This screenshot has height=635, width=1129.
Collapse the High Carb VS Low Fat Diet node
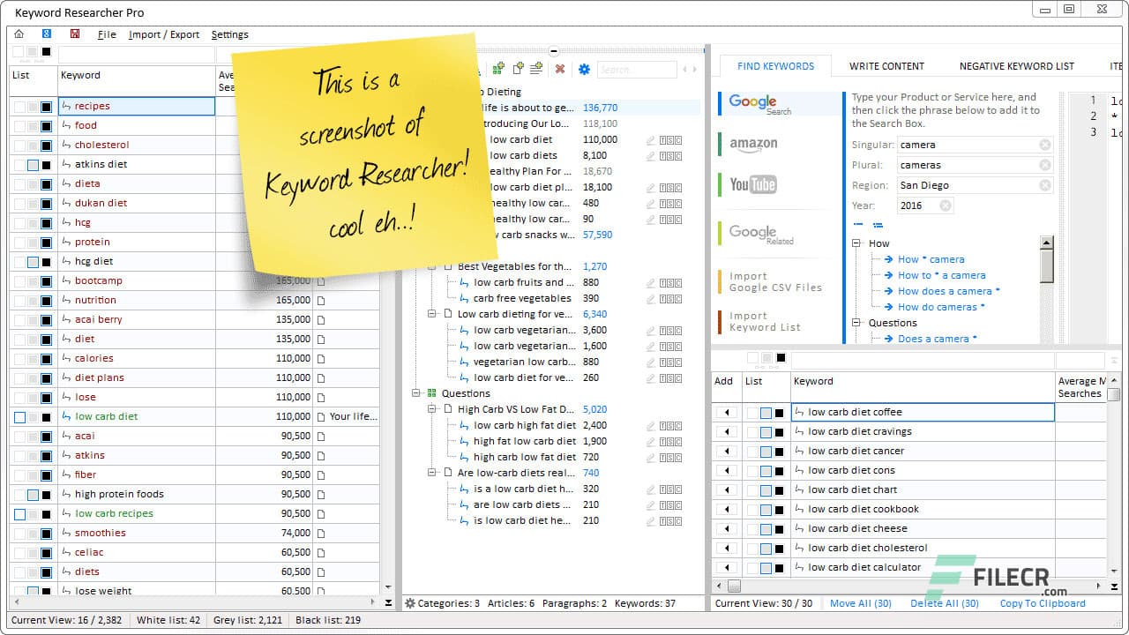click(x=431, y=409)
